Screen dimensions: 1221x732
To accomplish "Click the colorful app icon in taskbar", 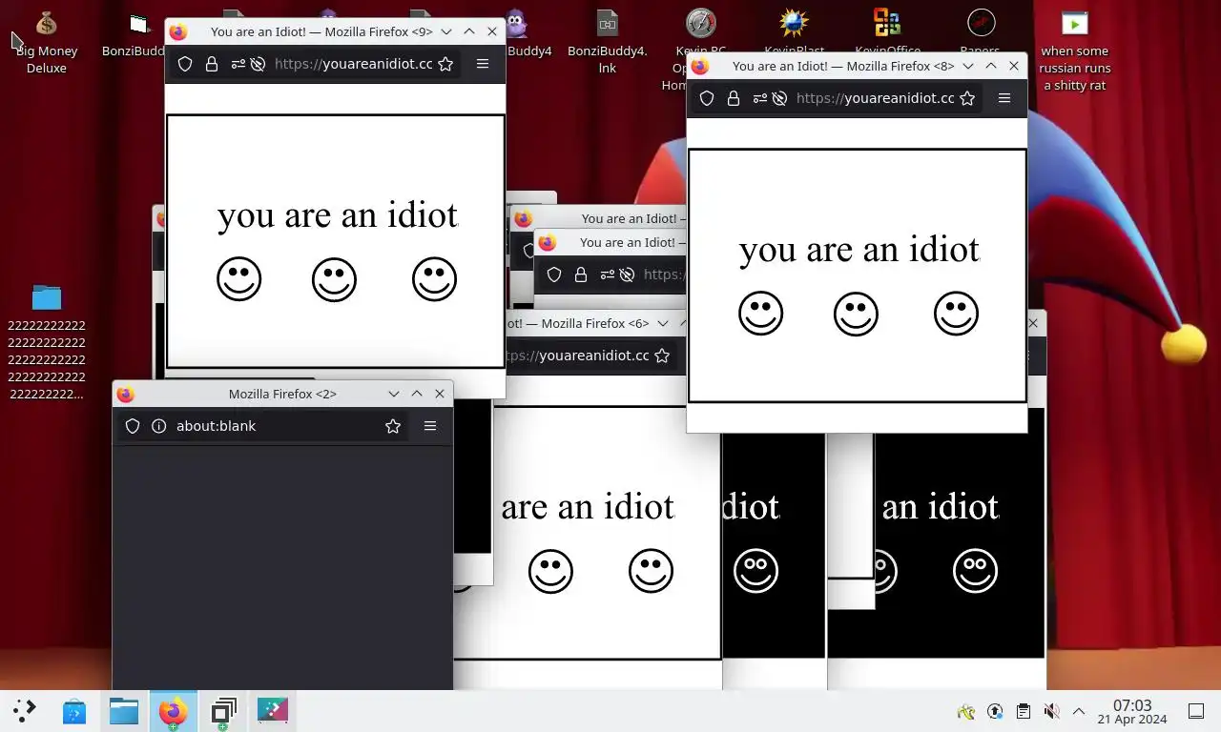I will pyautogui.click(x=273, y=711).
